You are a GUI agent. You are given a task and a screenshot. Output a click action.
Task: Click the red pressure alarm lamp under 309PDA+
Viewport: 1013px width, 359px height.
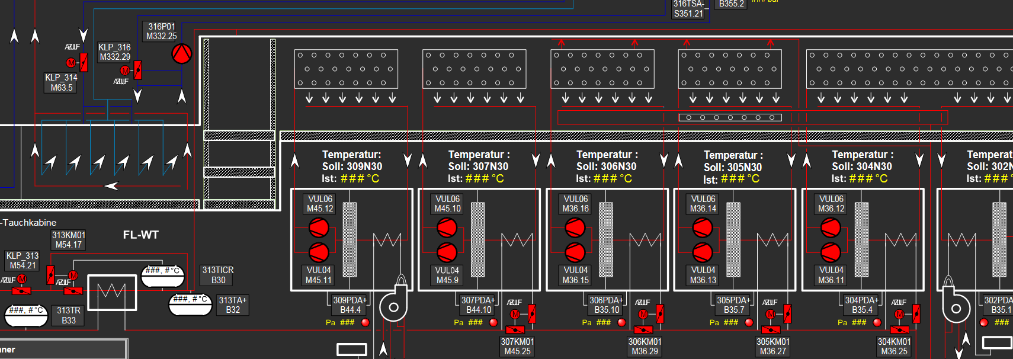point(366,323)
